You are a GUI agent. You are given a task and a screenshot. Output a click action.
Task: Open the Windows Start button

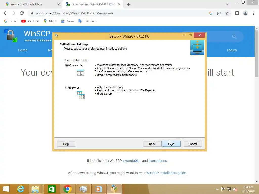tap(6, 189)
